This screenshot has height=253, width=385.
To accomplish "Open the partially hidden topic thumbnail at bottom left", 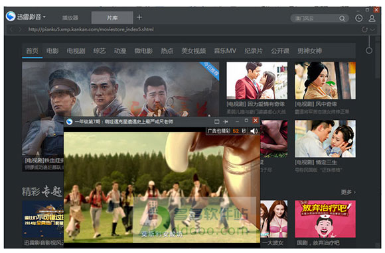I will 43,219.
